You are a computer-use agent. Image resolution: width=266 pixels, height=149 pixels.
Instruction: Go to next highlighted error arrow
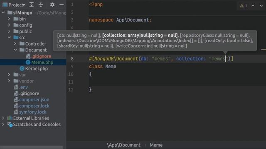[261, 5]
